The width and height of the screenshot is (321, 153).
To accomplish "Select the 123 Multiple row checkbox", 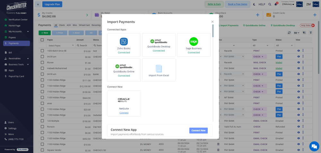I will pyautogui.click(x=42, y=121).
